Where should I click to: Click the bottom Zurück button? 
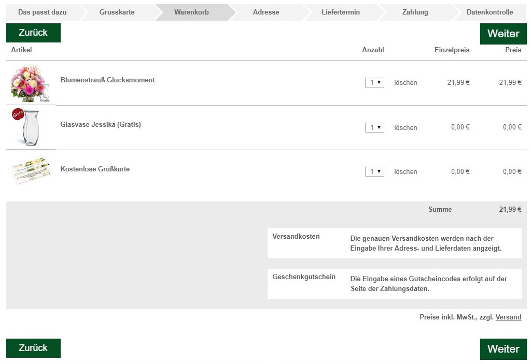tap(33, 348)
